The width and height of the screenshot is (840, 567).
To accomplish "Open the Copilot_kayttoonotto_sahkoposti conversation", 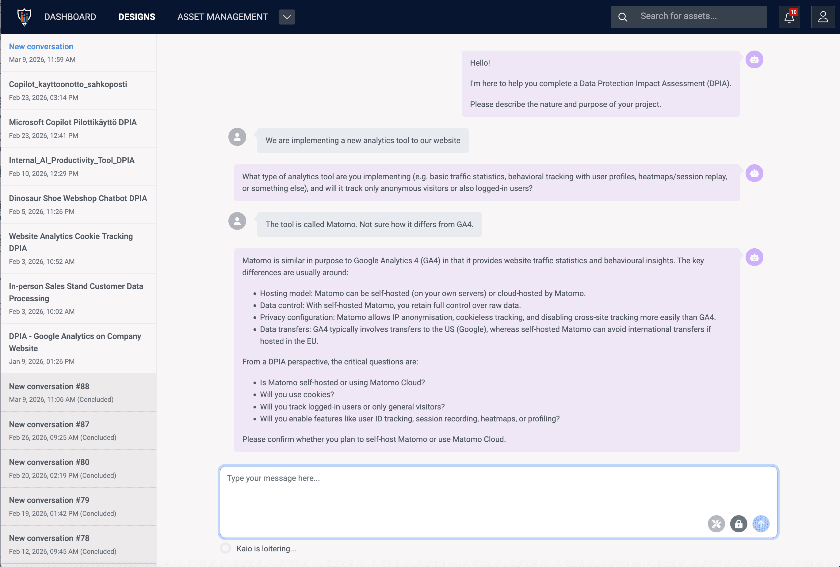I will coord(78,91).
